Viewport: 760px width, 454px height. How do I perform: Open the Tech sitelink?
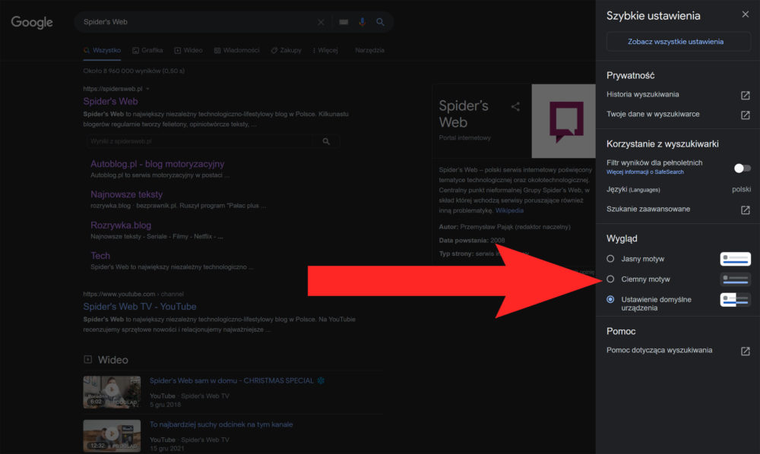pos(100,256)
